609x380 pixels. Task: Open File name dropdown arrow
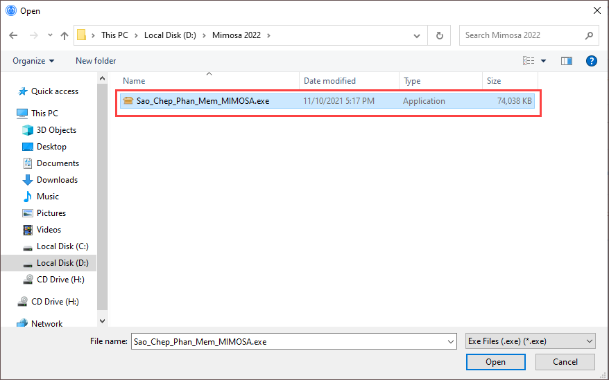pyautogui.click(x=451, y=342)
